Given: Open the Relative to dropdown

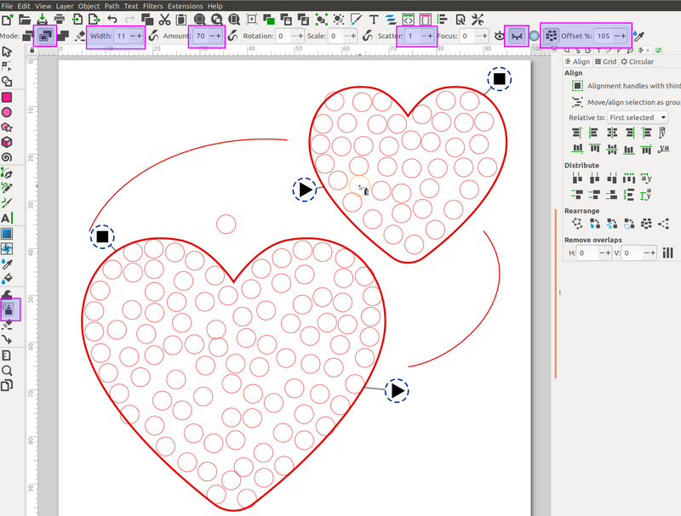Looking at the screenshot, I should pyautogui.click(x=637, y=117).
